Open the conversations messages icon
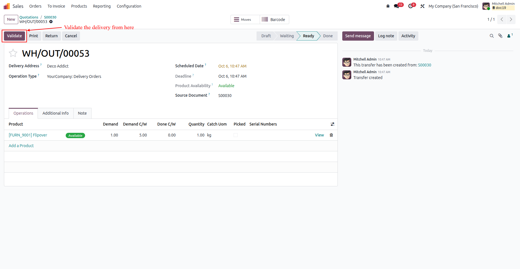The image size is (520, 269). point(396,6)
